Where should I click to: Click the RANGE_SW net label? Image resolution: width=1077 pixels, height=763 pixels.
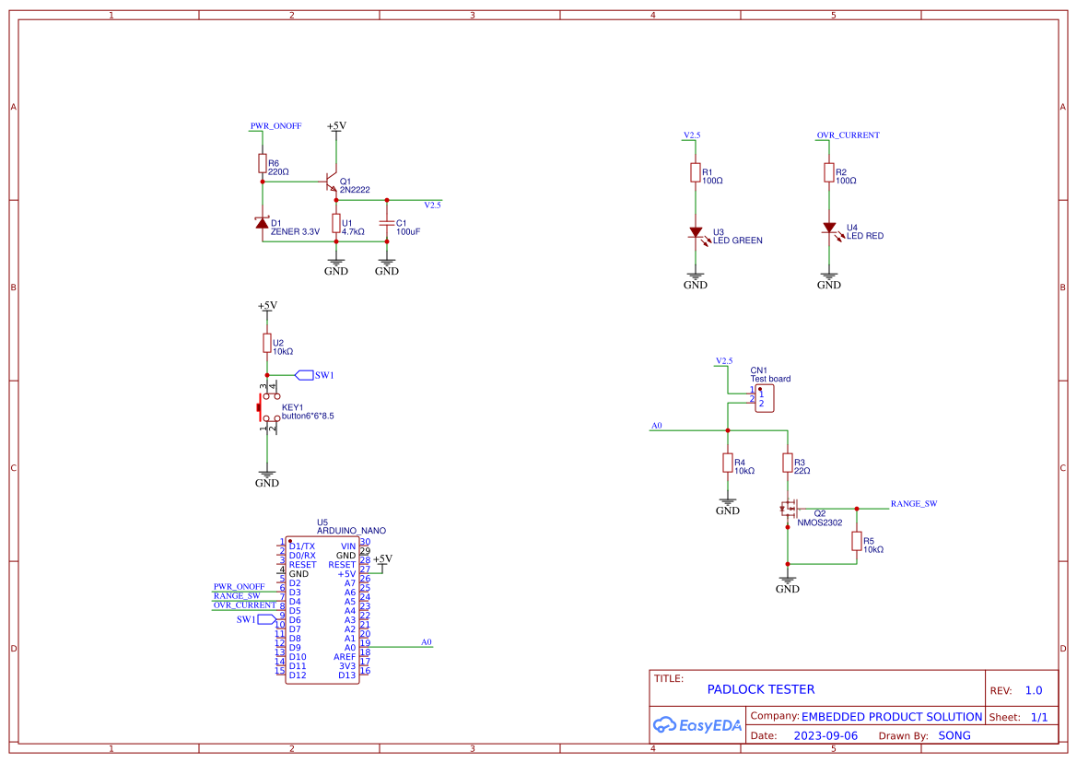(916, 504)
